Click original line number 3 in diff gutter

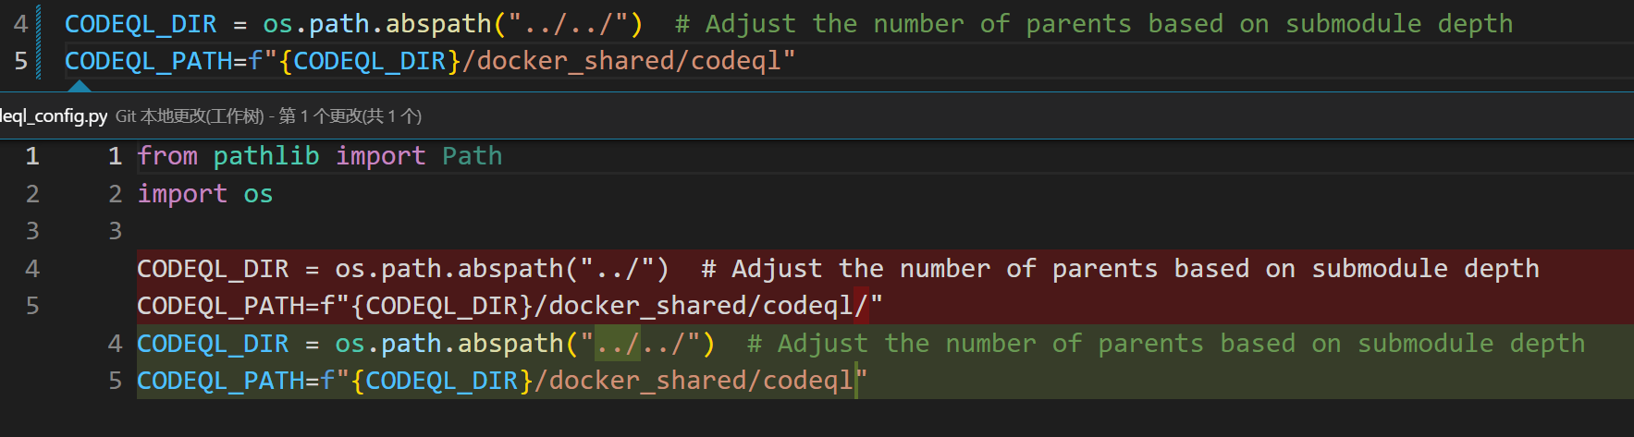(x=32, y=231)
